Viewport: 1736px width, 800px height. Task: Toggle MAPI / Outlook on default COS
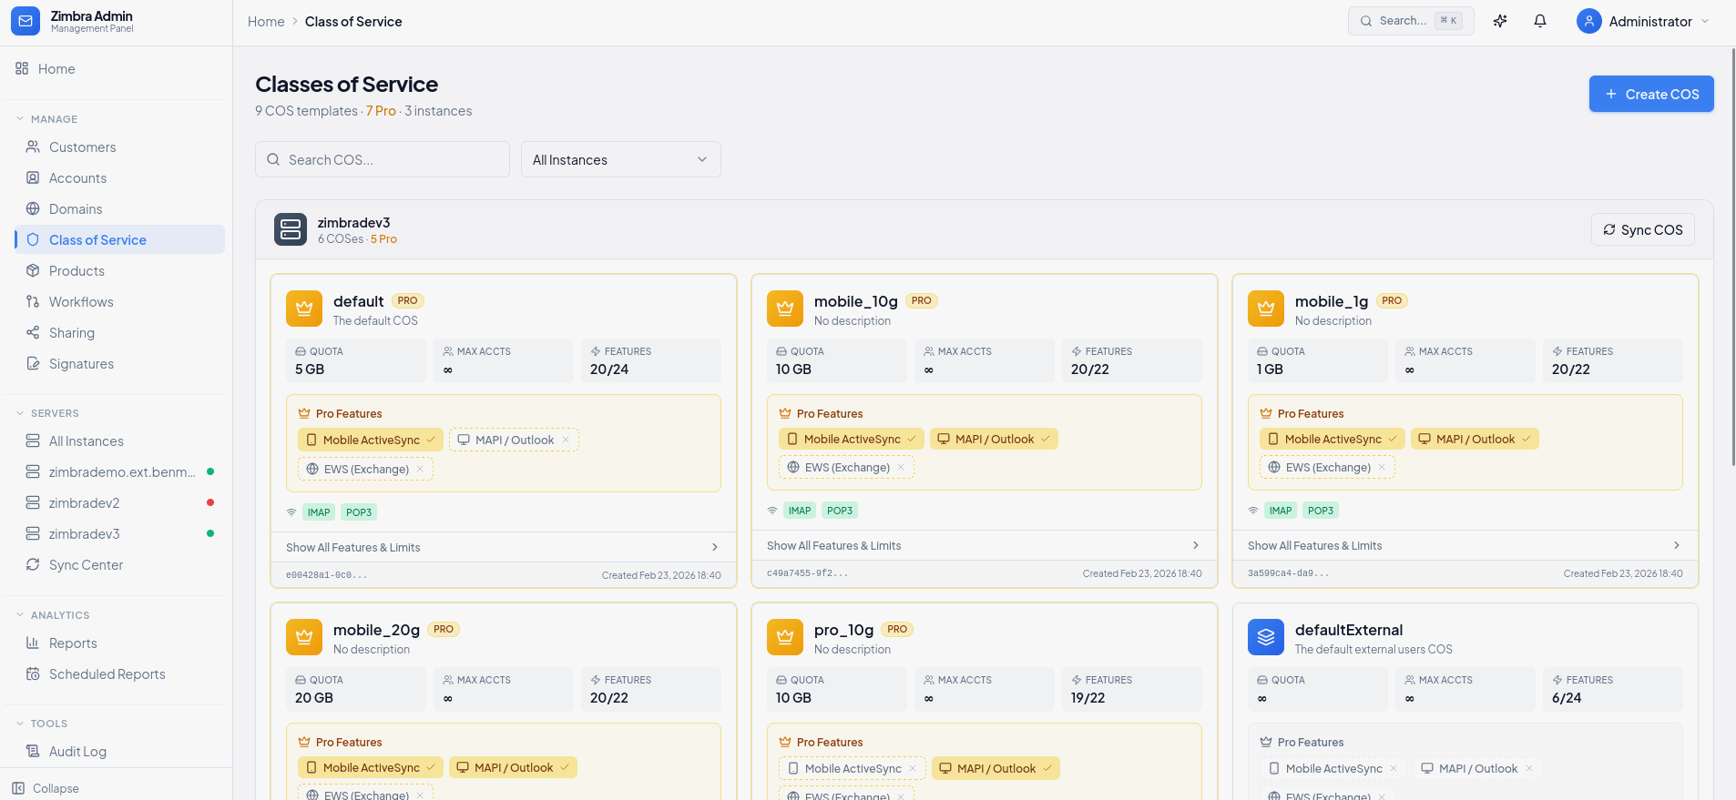click(x=514, y=441)
